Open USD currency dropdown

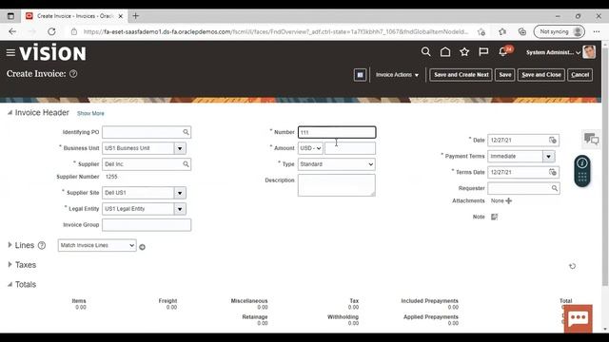pos(310,148)
